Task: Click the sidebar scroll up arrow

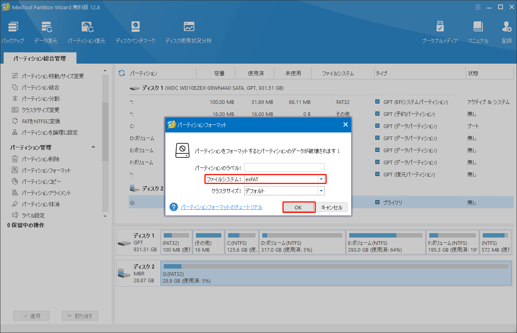Action: pos(105,70)
